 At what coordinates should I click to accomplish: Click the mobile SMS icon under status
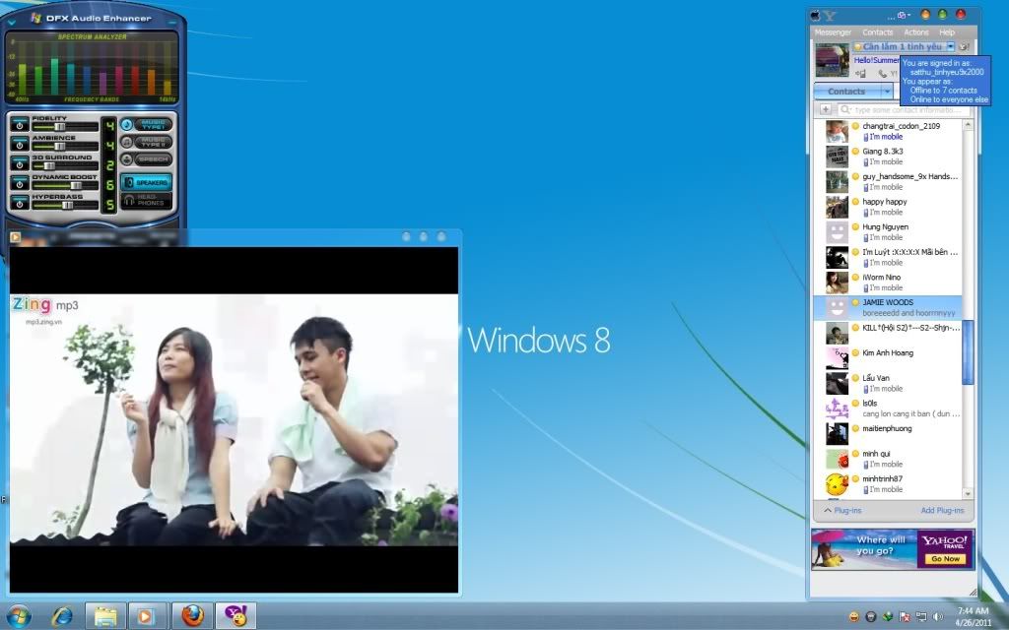tap(859, 73)
